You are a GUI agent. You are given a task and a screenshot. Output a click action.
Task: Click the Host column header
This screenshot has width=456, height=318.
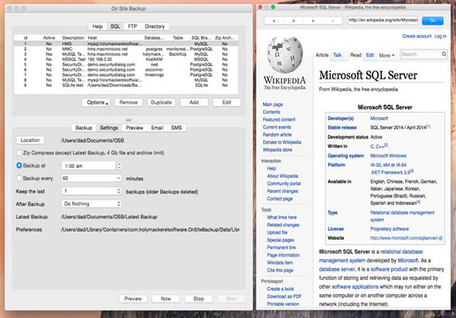[92, 38]
